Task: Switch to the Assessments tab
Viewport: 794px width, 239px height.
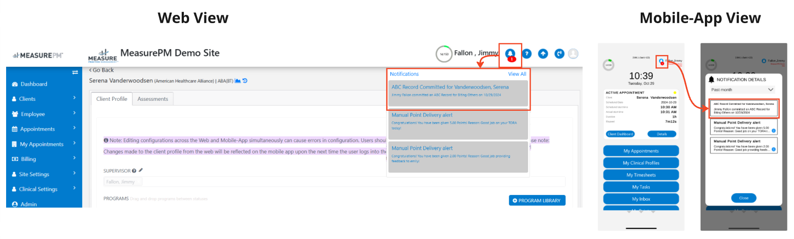Action: click(153, 99)
